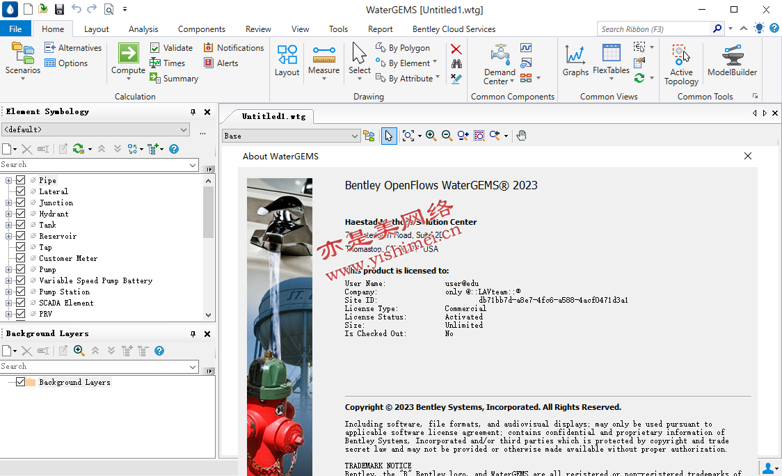Open Element Symbology search dropdown

[193, 165]
